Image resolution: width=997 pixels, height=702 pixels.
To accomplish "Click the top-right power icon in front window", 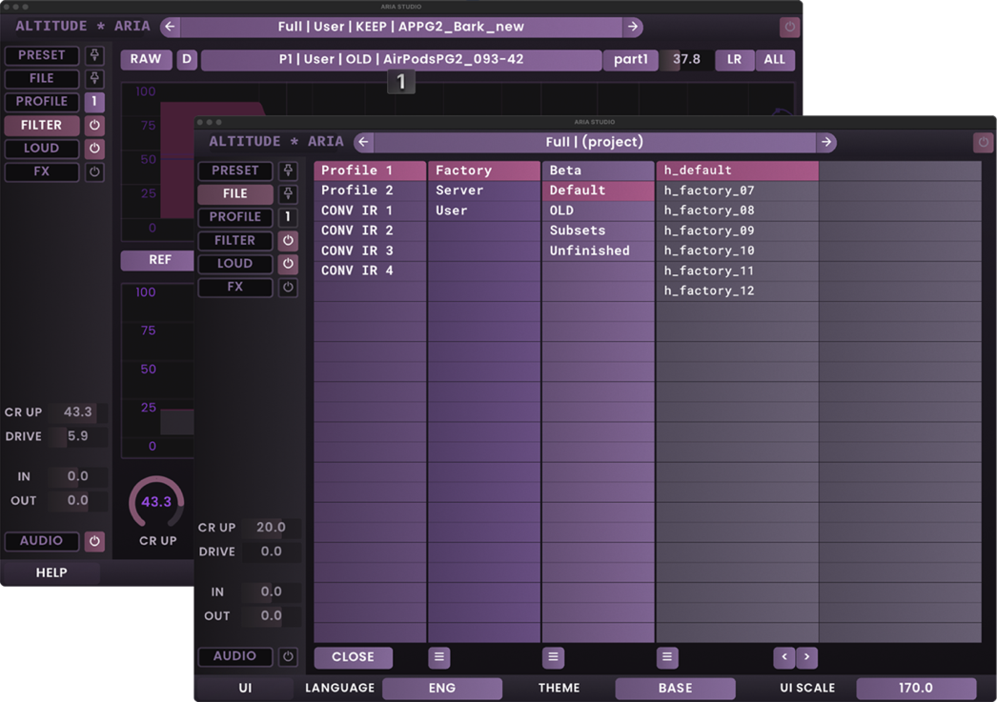I will (983, 142).
